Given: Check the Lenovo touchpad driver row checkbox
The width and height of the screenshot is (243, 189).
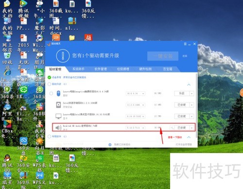Looking at the screenshot, I should (x=51, y=93).
